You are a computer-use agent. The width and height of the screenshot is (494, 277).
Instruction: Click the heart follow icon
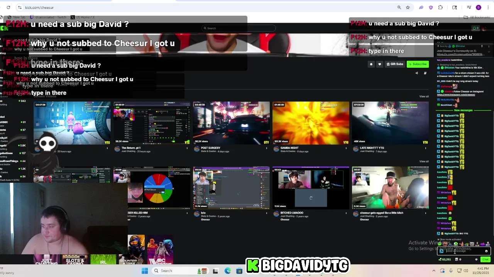point(379,64)
